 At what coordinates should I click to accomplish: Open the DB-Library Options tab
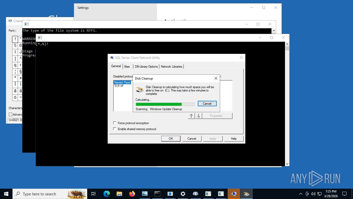[146, 67]
